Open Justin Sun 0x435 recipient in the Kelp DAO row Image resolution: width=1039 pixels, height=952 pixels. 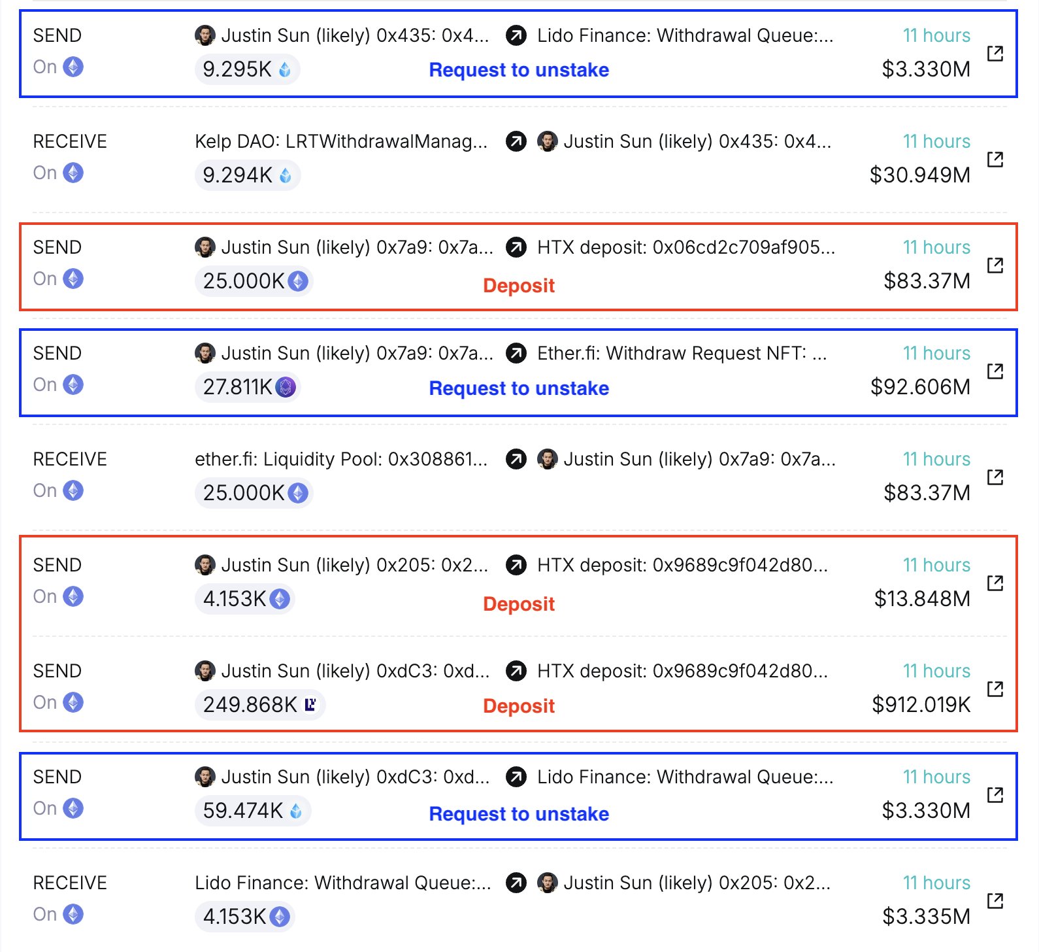697,141
